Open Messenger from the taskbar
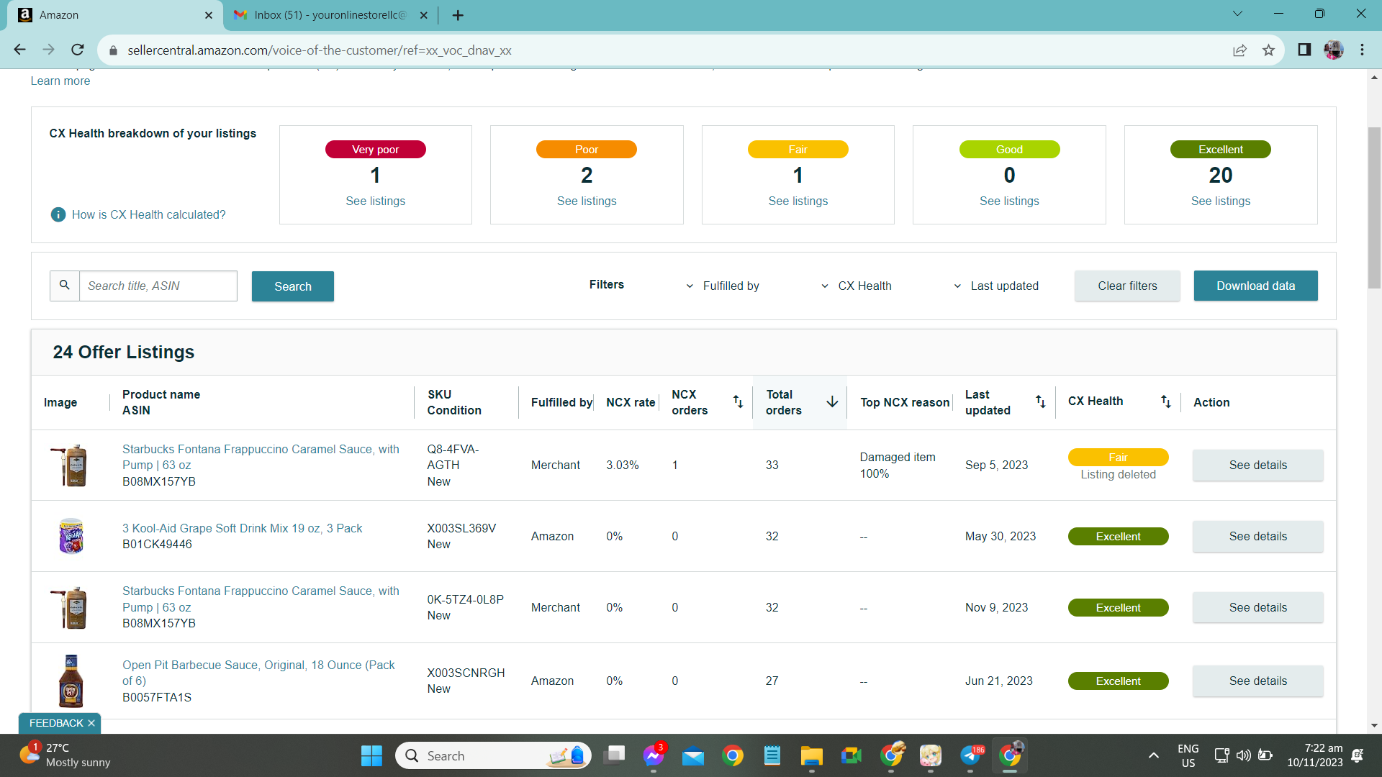The image size is (1382, 777). 654,755
